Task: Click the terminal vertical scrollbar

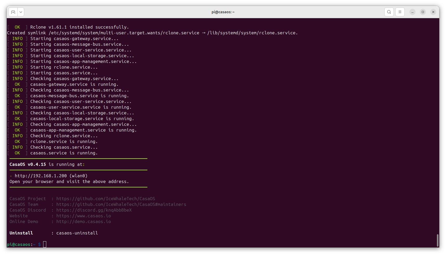Action: point(438,241)
